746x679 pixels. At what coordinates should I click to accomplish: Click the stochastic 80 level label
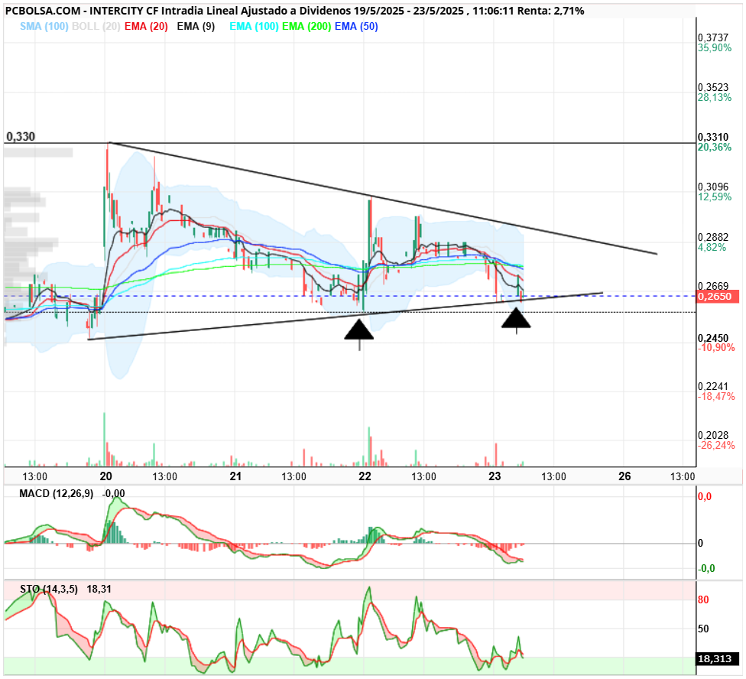704,600
